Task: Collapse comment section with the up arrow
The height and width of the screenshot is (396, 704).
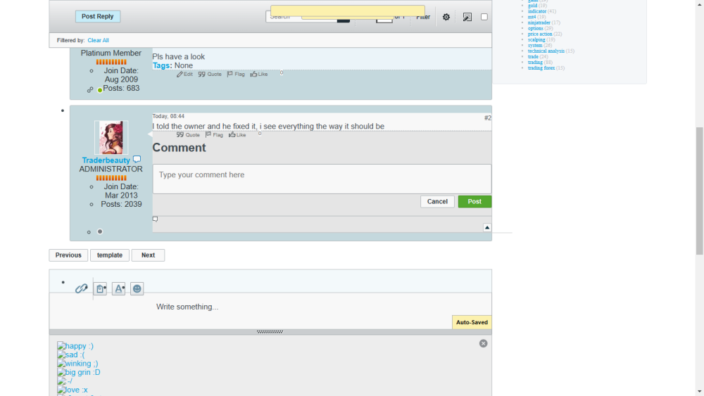Action: point(486,227)
